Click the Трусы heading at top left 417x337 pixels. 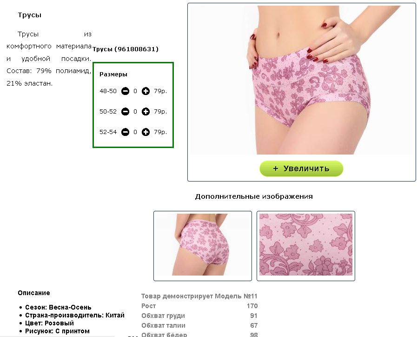tap(29, 15)
